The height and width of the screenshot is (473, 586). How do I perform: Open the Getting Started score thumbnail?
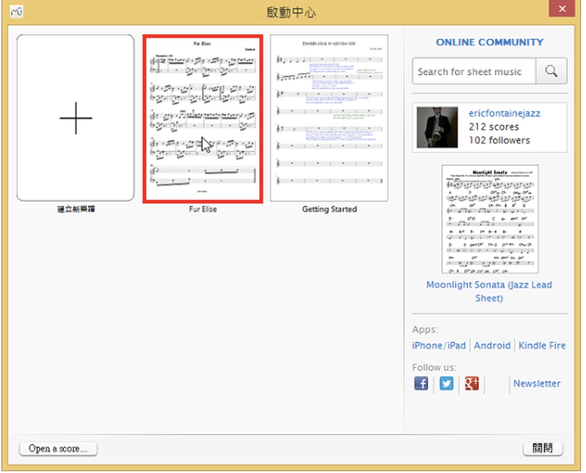pos(329,118)
